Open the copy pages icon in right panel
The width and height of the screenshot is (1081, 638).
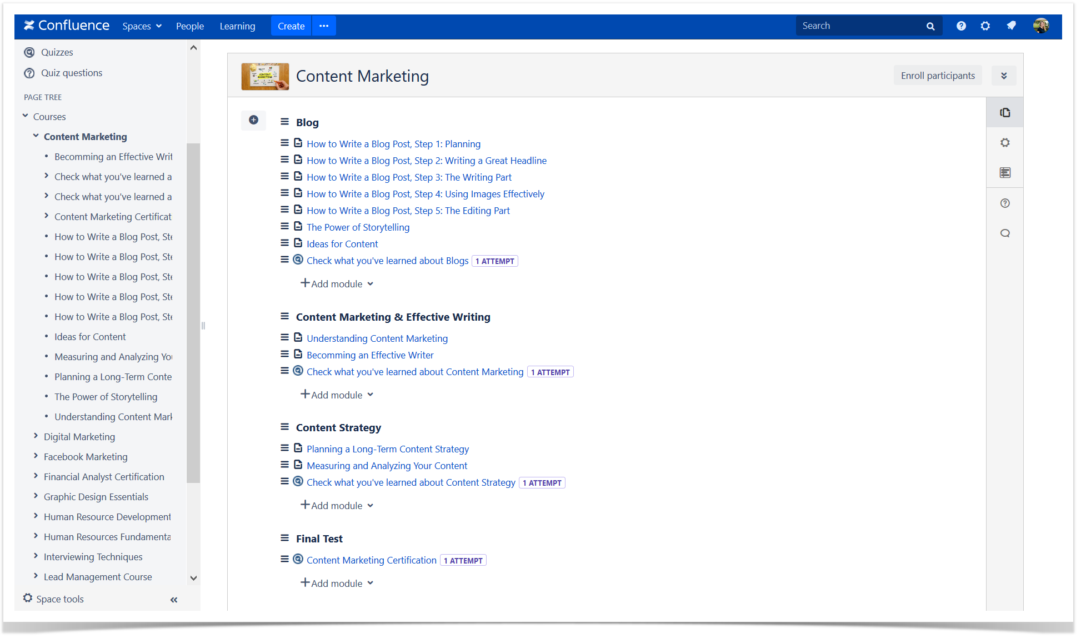coord(1005,113)
